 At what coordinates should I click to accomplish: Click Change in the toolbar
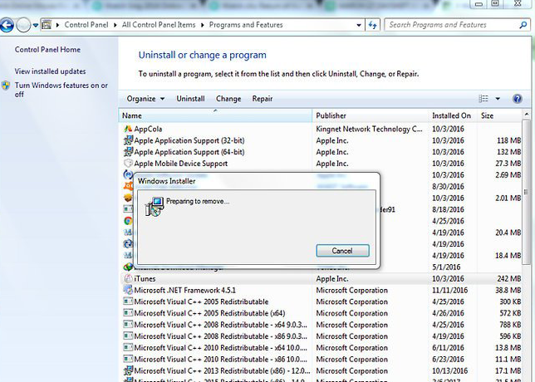[228, 99]
